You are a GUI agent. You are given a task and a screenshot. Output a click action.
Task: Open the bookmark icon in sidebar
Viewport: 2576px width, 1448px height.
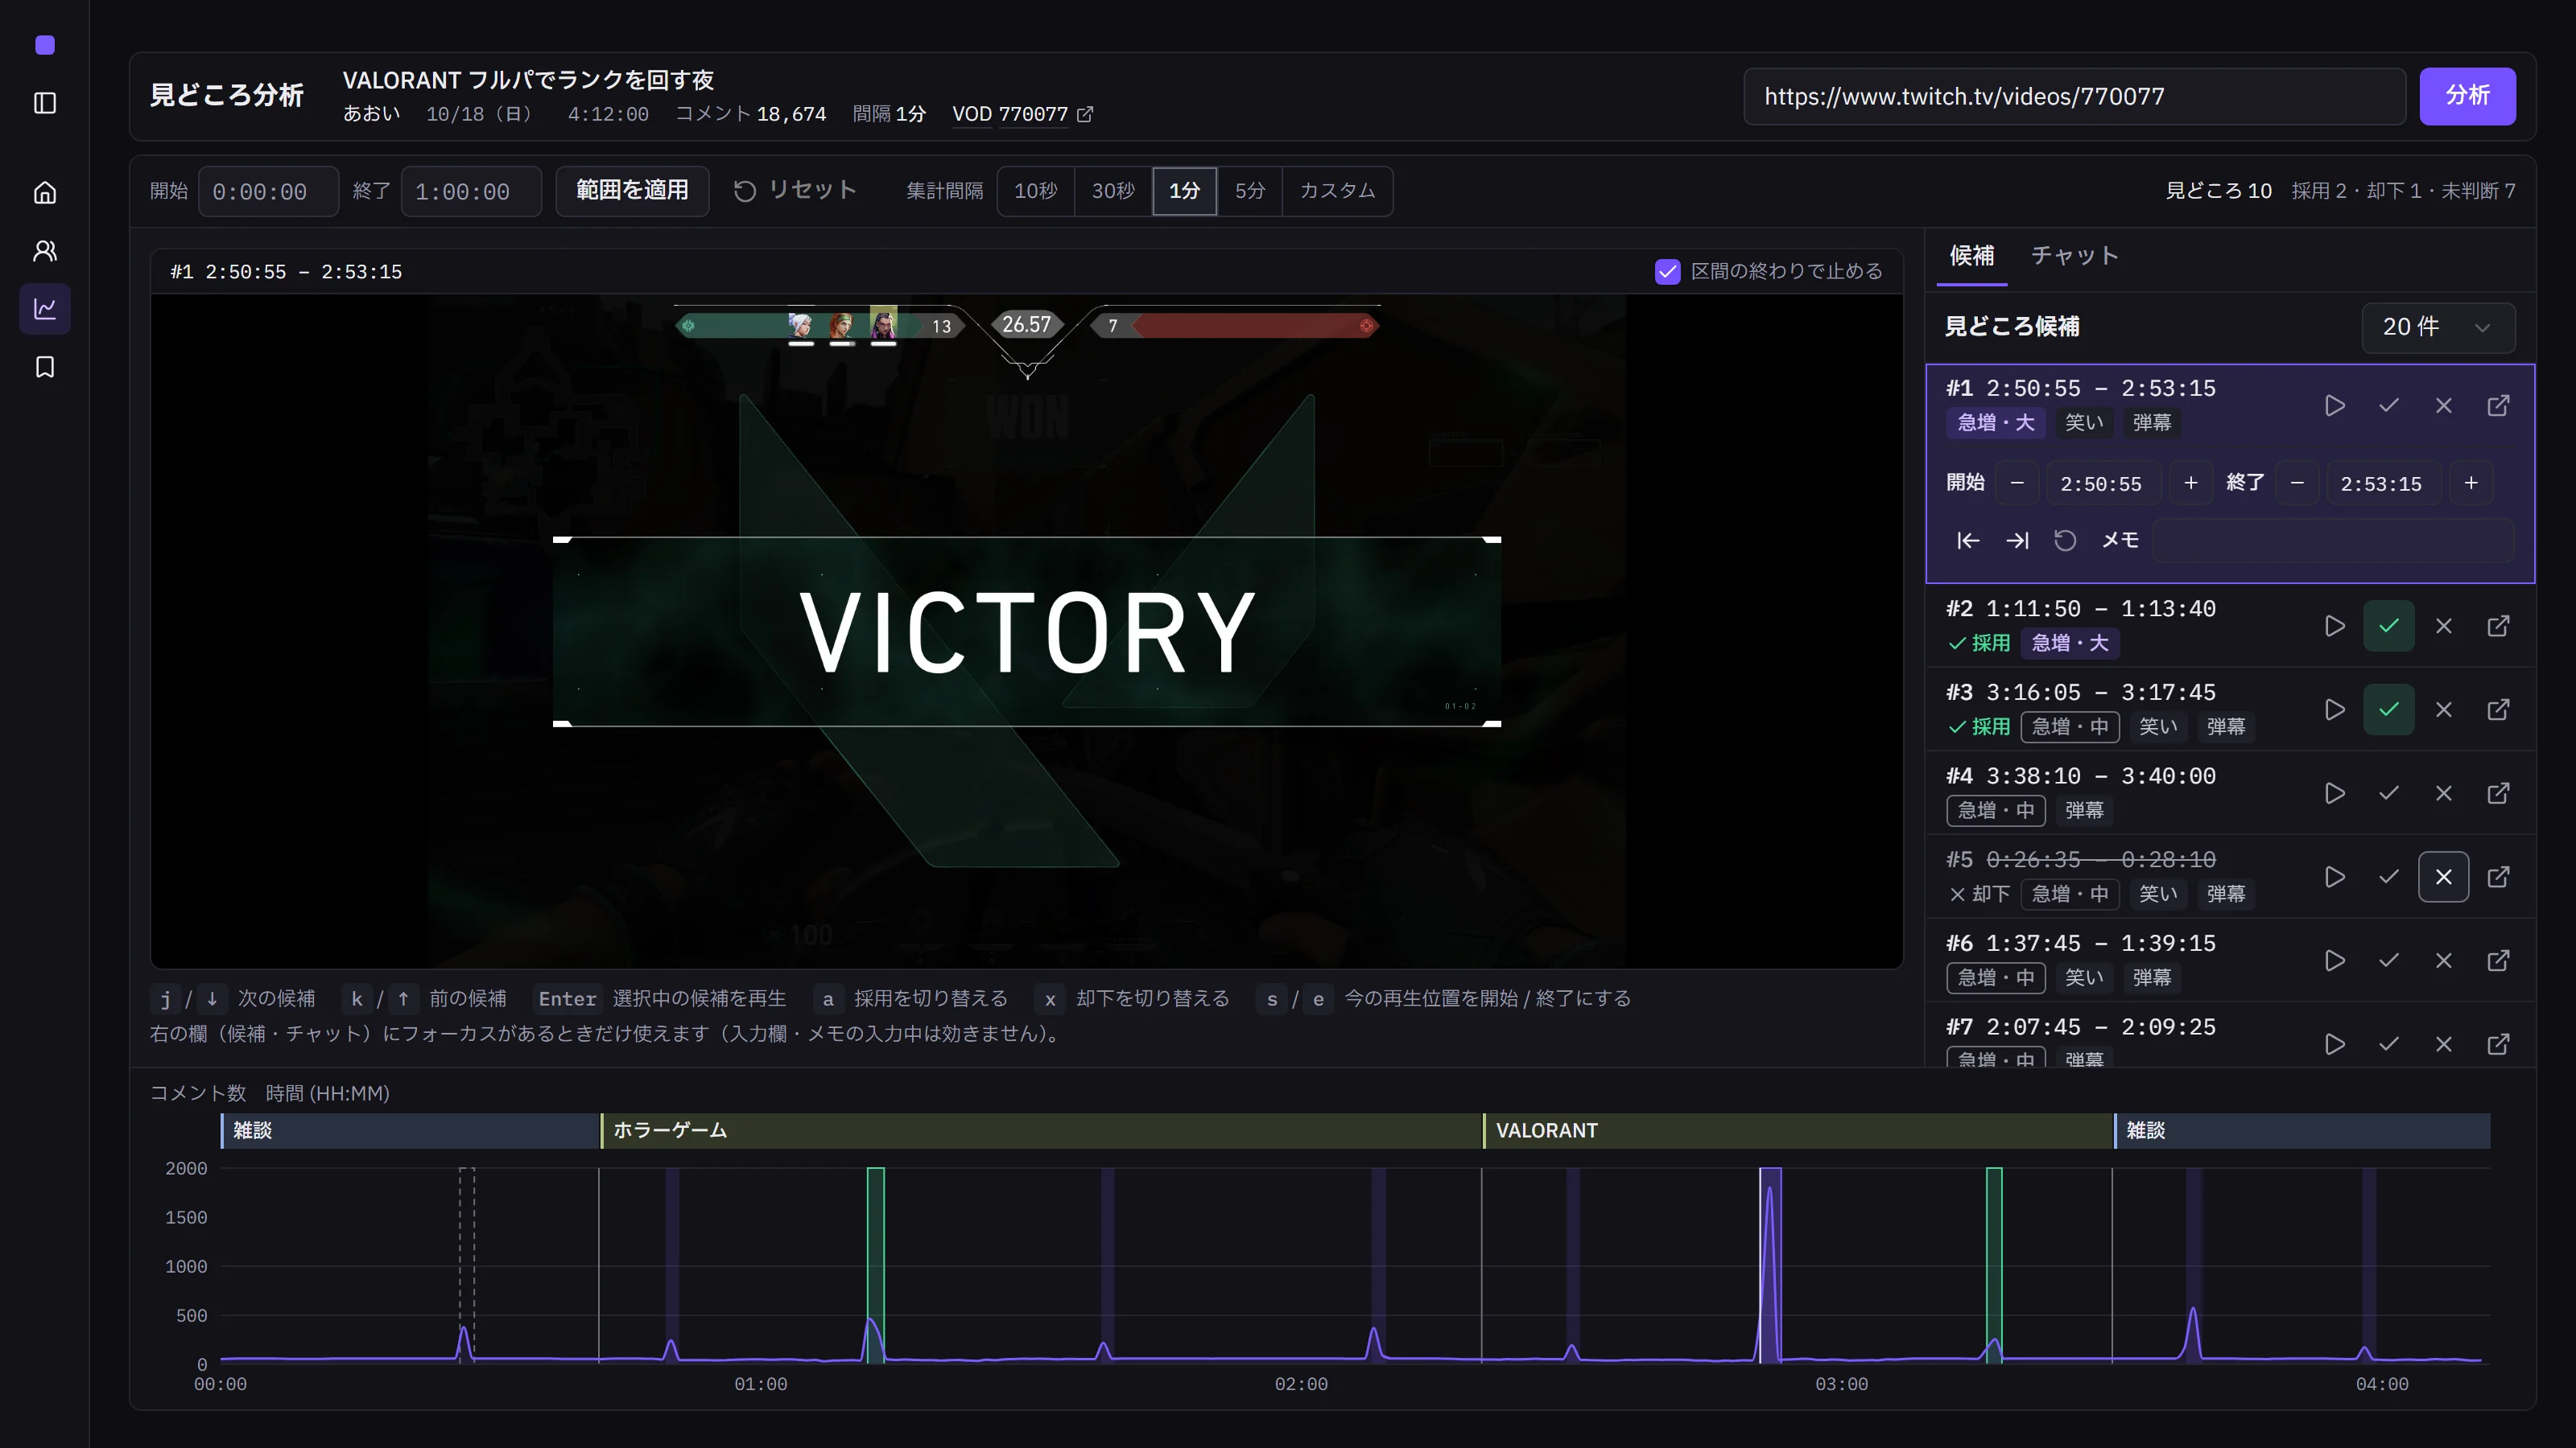(45, 367)
